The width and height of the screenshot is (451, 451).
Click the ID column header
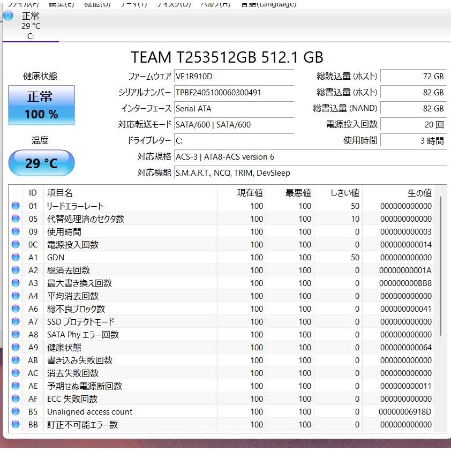(x=33, y=193)
